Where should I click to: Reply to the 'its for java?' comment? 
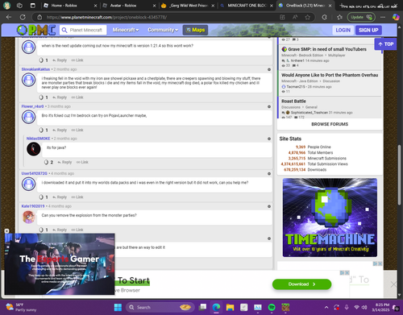[x=64, y=162]
